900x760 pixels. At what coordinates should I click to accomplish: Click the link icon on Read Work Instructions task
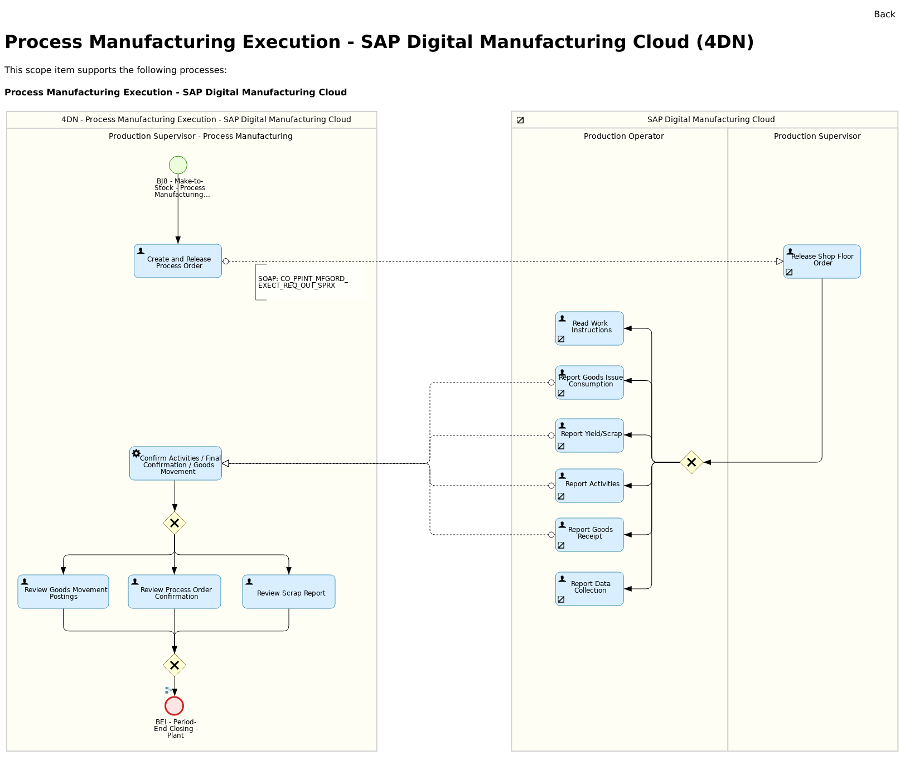coord(560,338)
